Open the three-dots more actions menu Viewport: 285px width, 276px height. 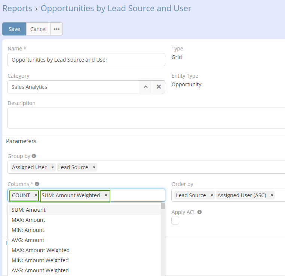click(56, 29)
